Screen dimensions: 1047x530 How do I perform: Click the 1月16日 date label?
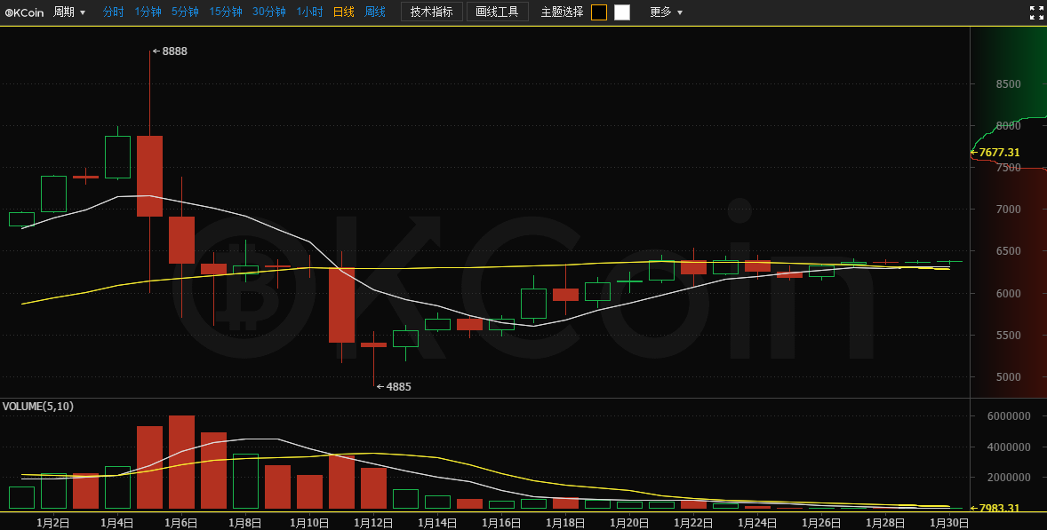point(500,523)
